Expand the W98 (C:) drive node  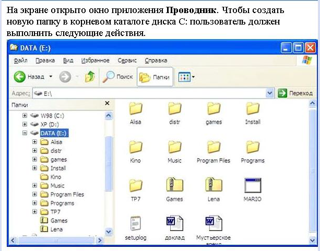coord(25,115)
